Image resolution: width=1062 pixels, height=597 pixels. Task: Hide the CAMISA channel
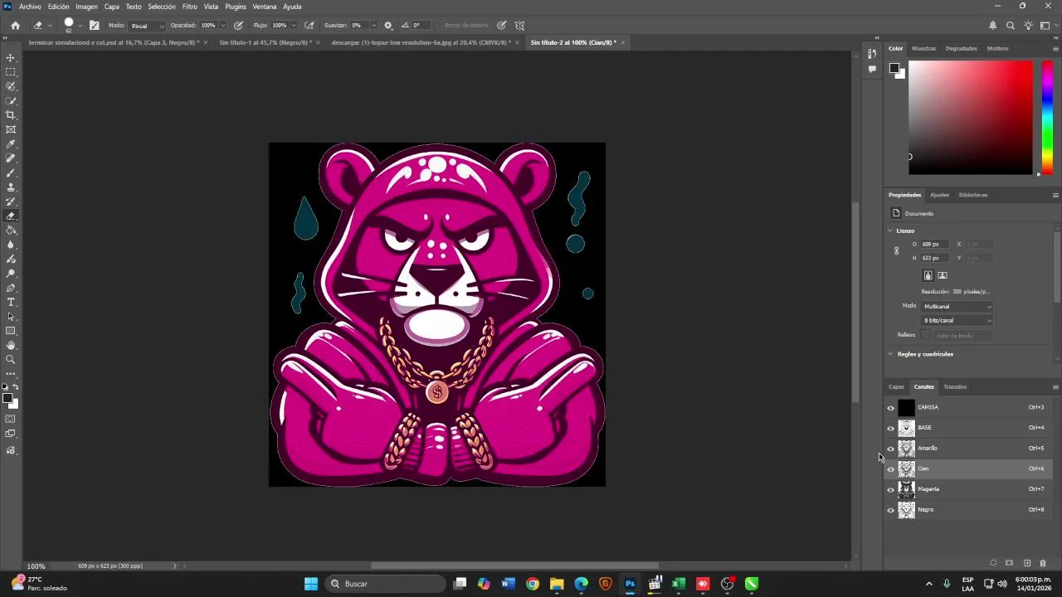(x=891, y=407)
